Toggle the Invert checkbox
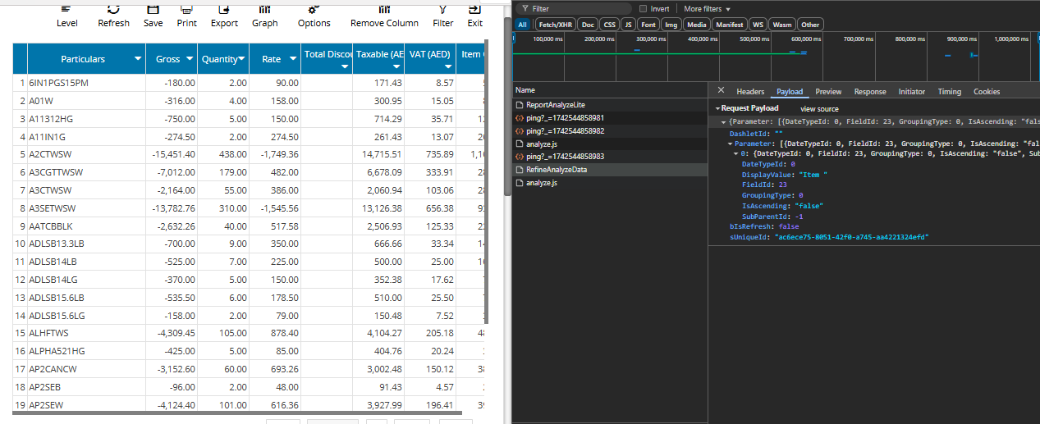This screenshot has height=424, width=1040. pos(644,9)
